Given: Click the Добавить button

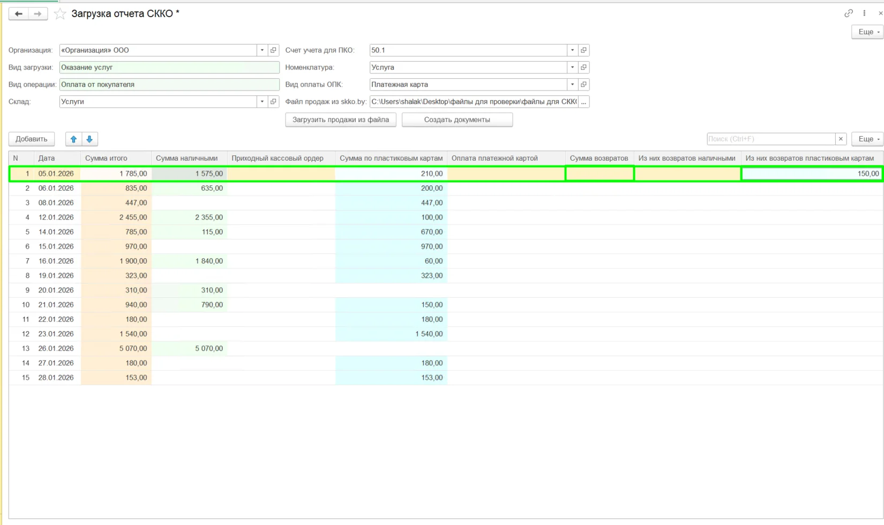Looking at the screenshot, I should 32,139.
